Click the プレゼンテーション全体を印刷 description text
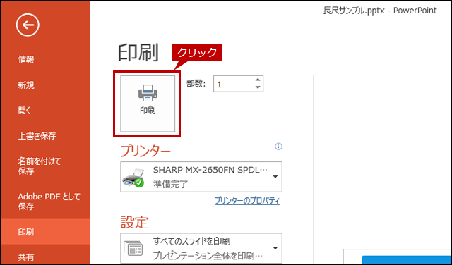Image resolution: width=452 pixels, height=265 pixels. (208, 256)
